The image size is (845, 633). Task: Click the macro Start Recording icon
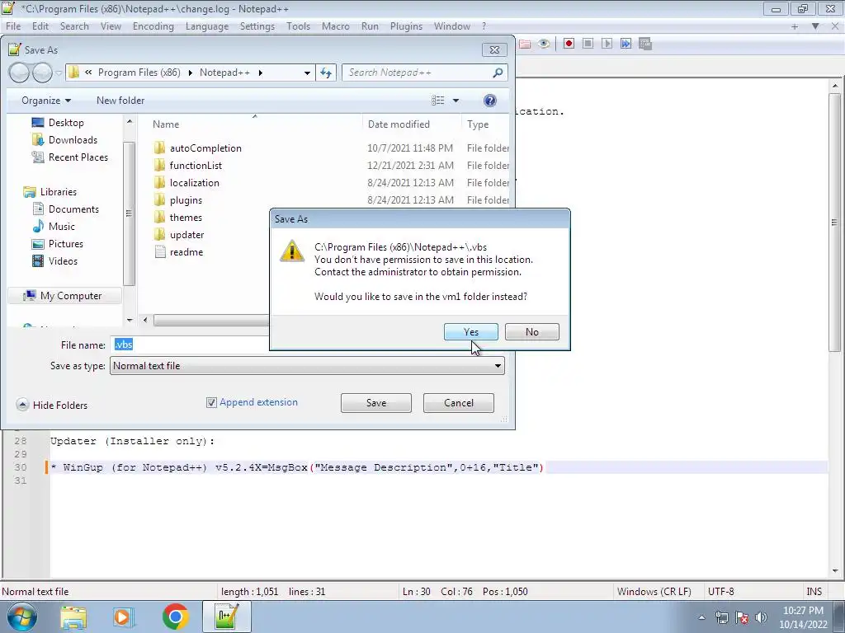pyautogui.click(x=569, y=44)
